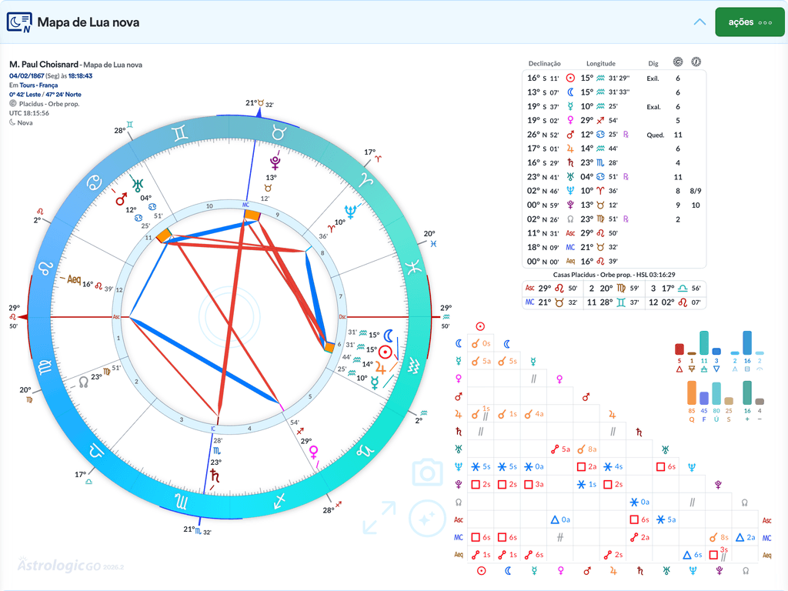Click the Casas Placidus heading
This screenshot has height=591, width=788.
[x=614, y=275]
